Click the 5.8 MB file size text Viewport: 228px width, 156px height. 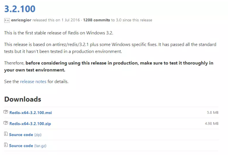coord(213,112)
